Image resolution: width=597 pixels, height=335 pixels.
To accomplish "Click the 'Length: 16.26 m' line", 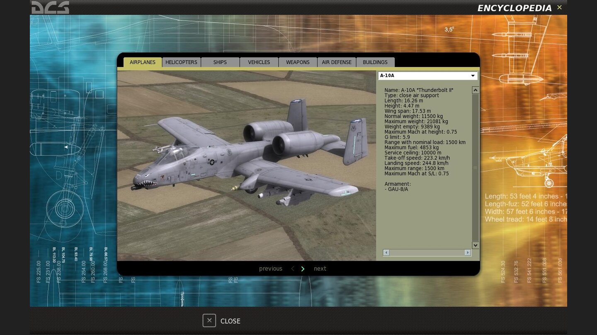I will [404, 100].
